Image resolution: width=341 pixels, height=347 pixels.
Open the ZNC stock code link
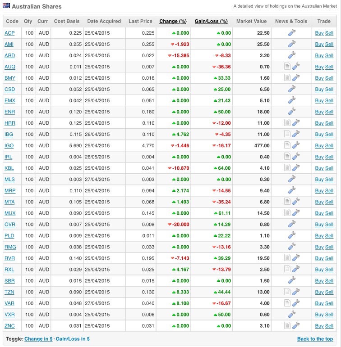[9, 326]
